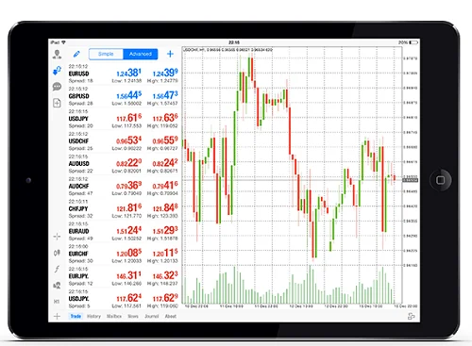Screen dimensions: 472x346
Task: Tap the battery indicator in status bar
Action: pos(413,42)
